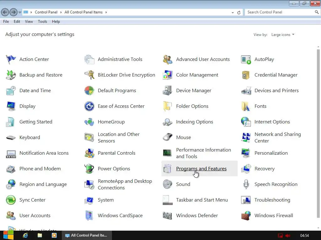Open the Windows Start button
The height and width of the screenshot is (240, 321).
pos(8,235)
